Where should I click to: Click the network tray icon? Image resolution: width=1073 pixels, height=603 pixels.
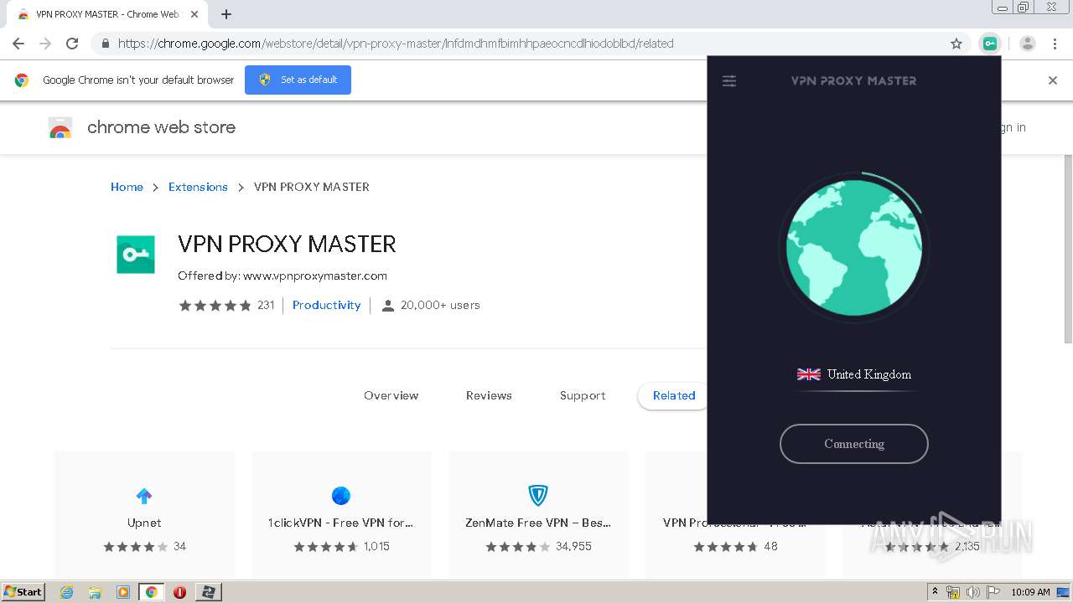(954, 592)
